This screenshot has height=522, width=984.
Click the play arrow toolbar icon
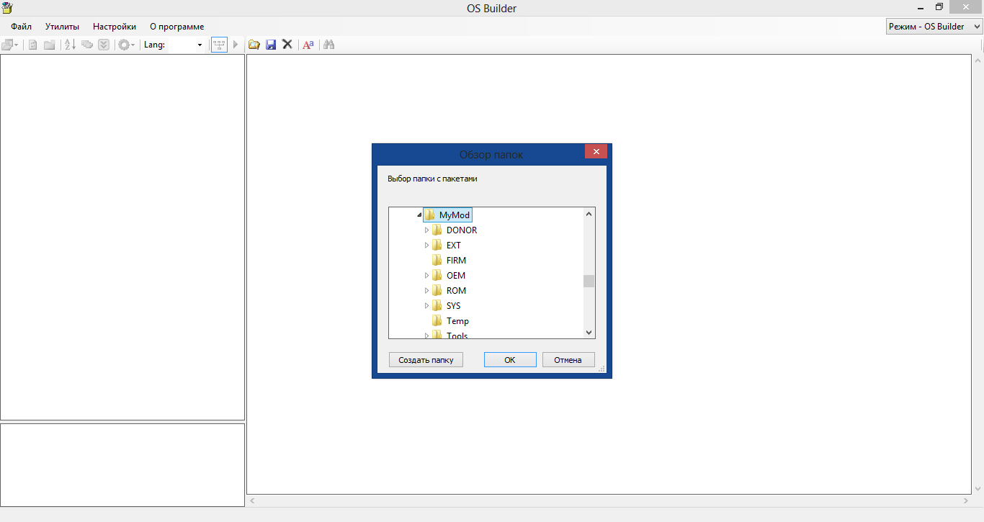(x=236, y=45)
